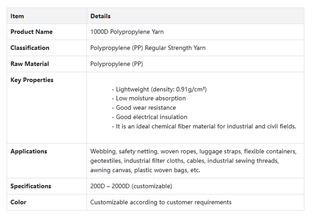Viewport: 312px width, 218px height.
Task: Click the applications text starting with "Webbing"
Action: coord(193,161)
